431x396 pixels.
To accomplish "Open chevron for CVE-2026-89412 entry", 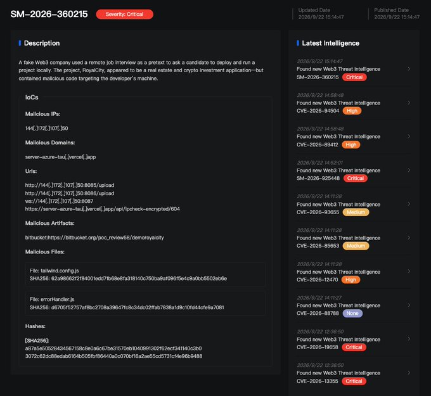I will pos(409,136).
